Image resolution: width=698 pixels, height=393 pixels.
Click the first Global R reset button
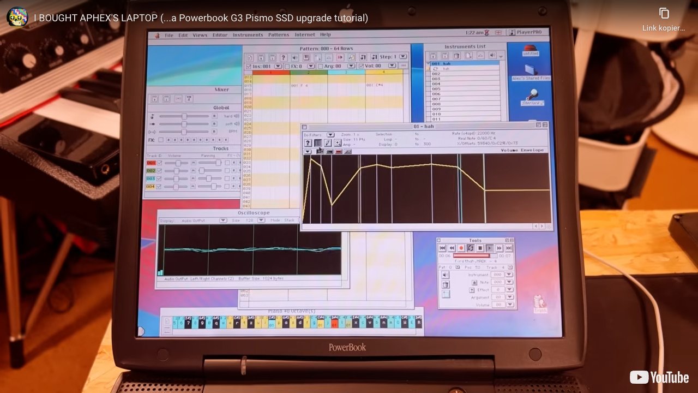point(214,116)
